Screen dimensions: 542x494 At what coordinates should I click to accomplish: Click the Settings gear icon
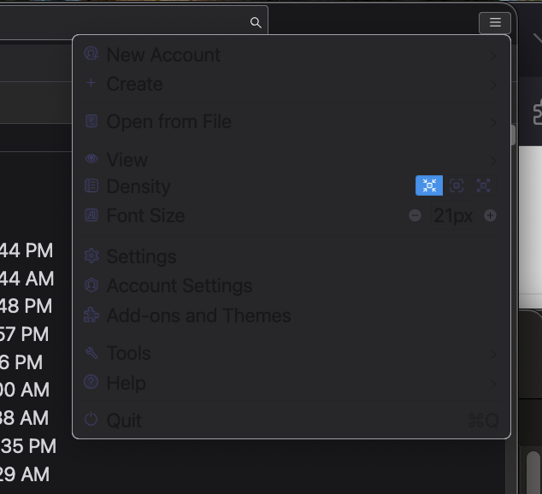coord(91,256)
